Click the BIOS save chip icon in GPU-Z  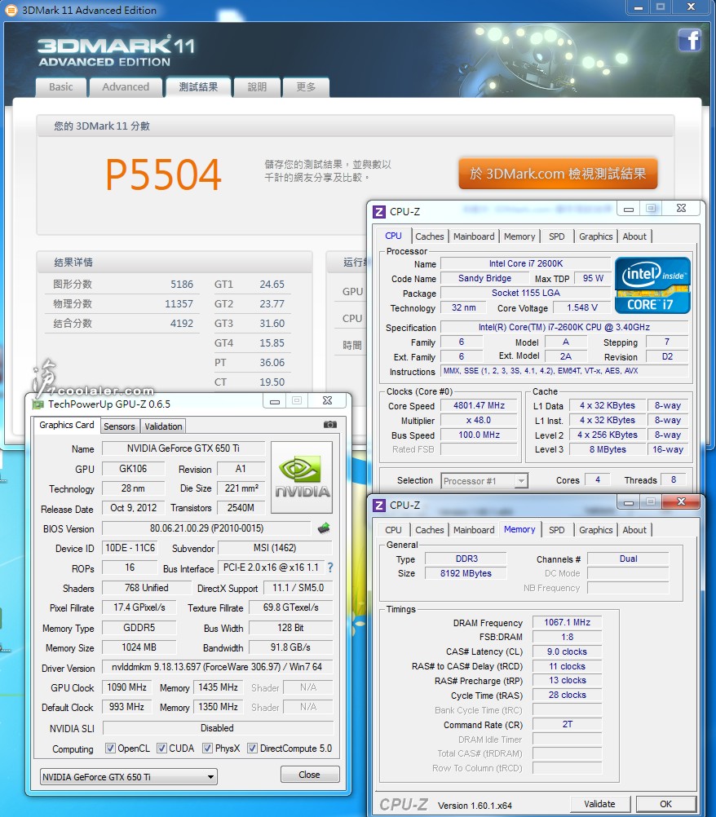tap(324, 528)
